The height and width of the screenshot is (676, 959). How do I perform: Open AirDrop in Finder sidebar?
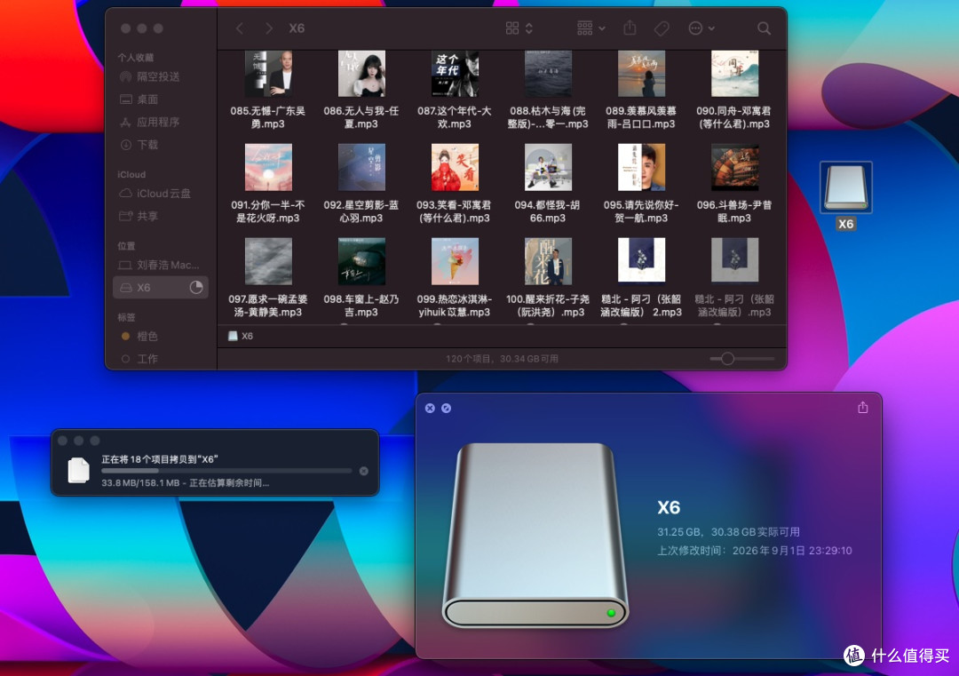pos(158,76)
